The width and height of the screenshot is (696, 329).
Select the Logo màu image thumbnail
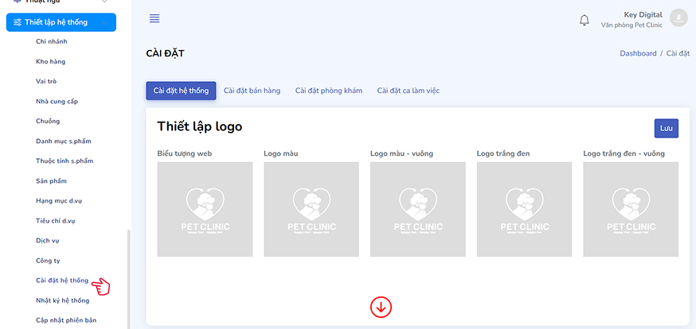pos(311,209)
